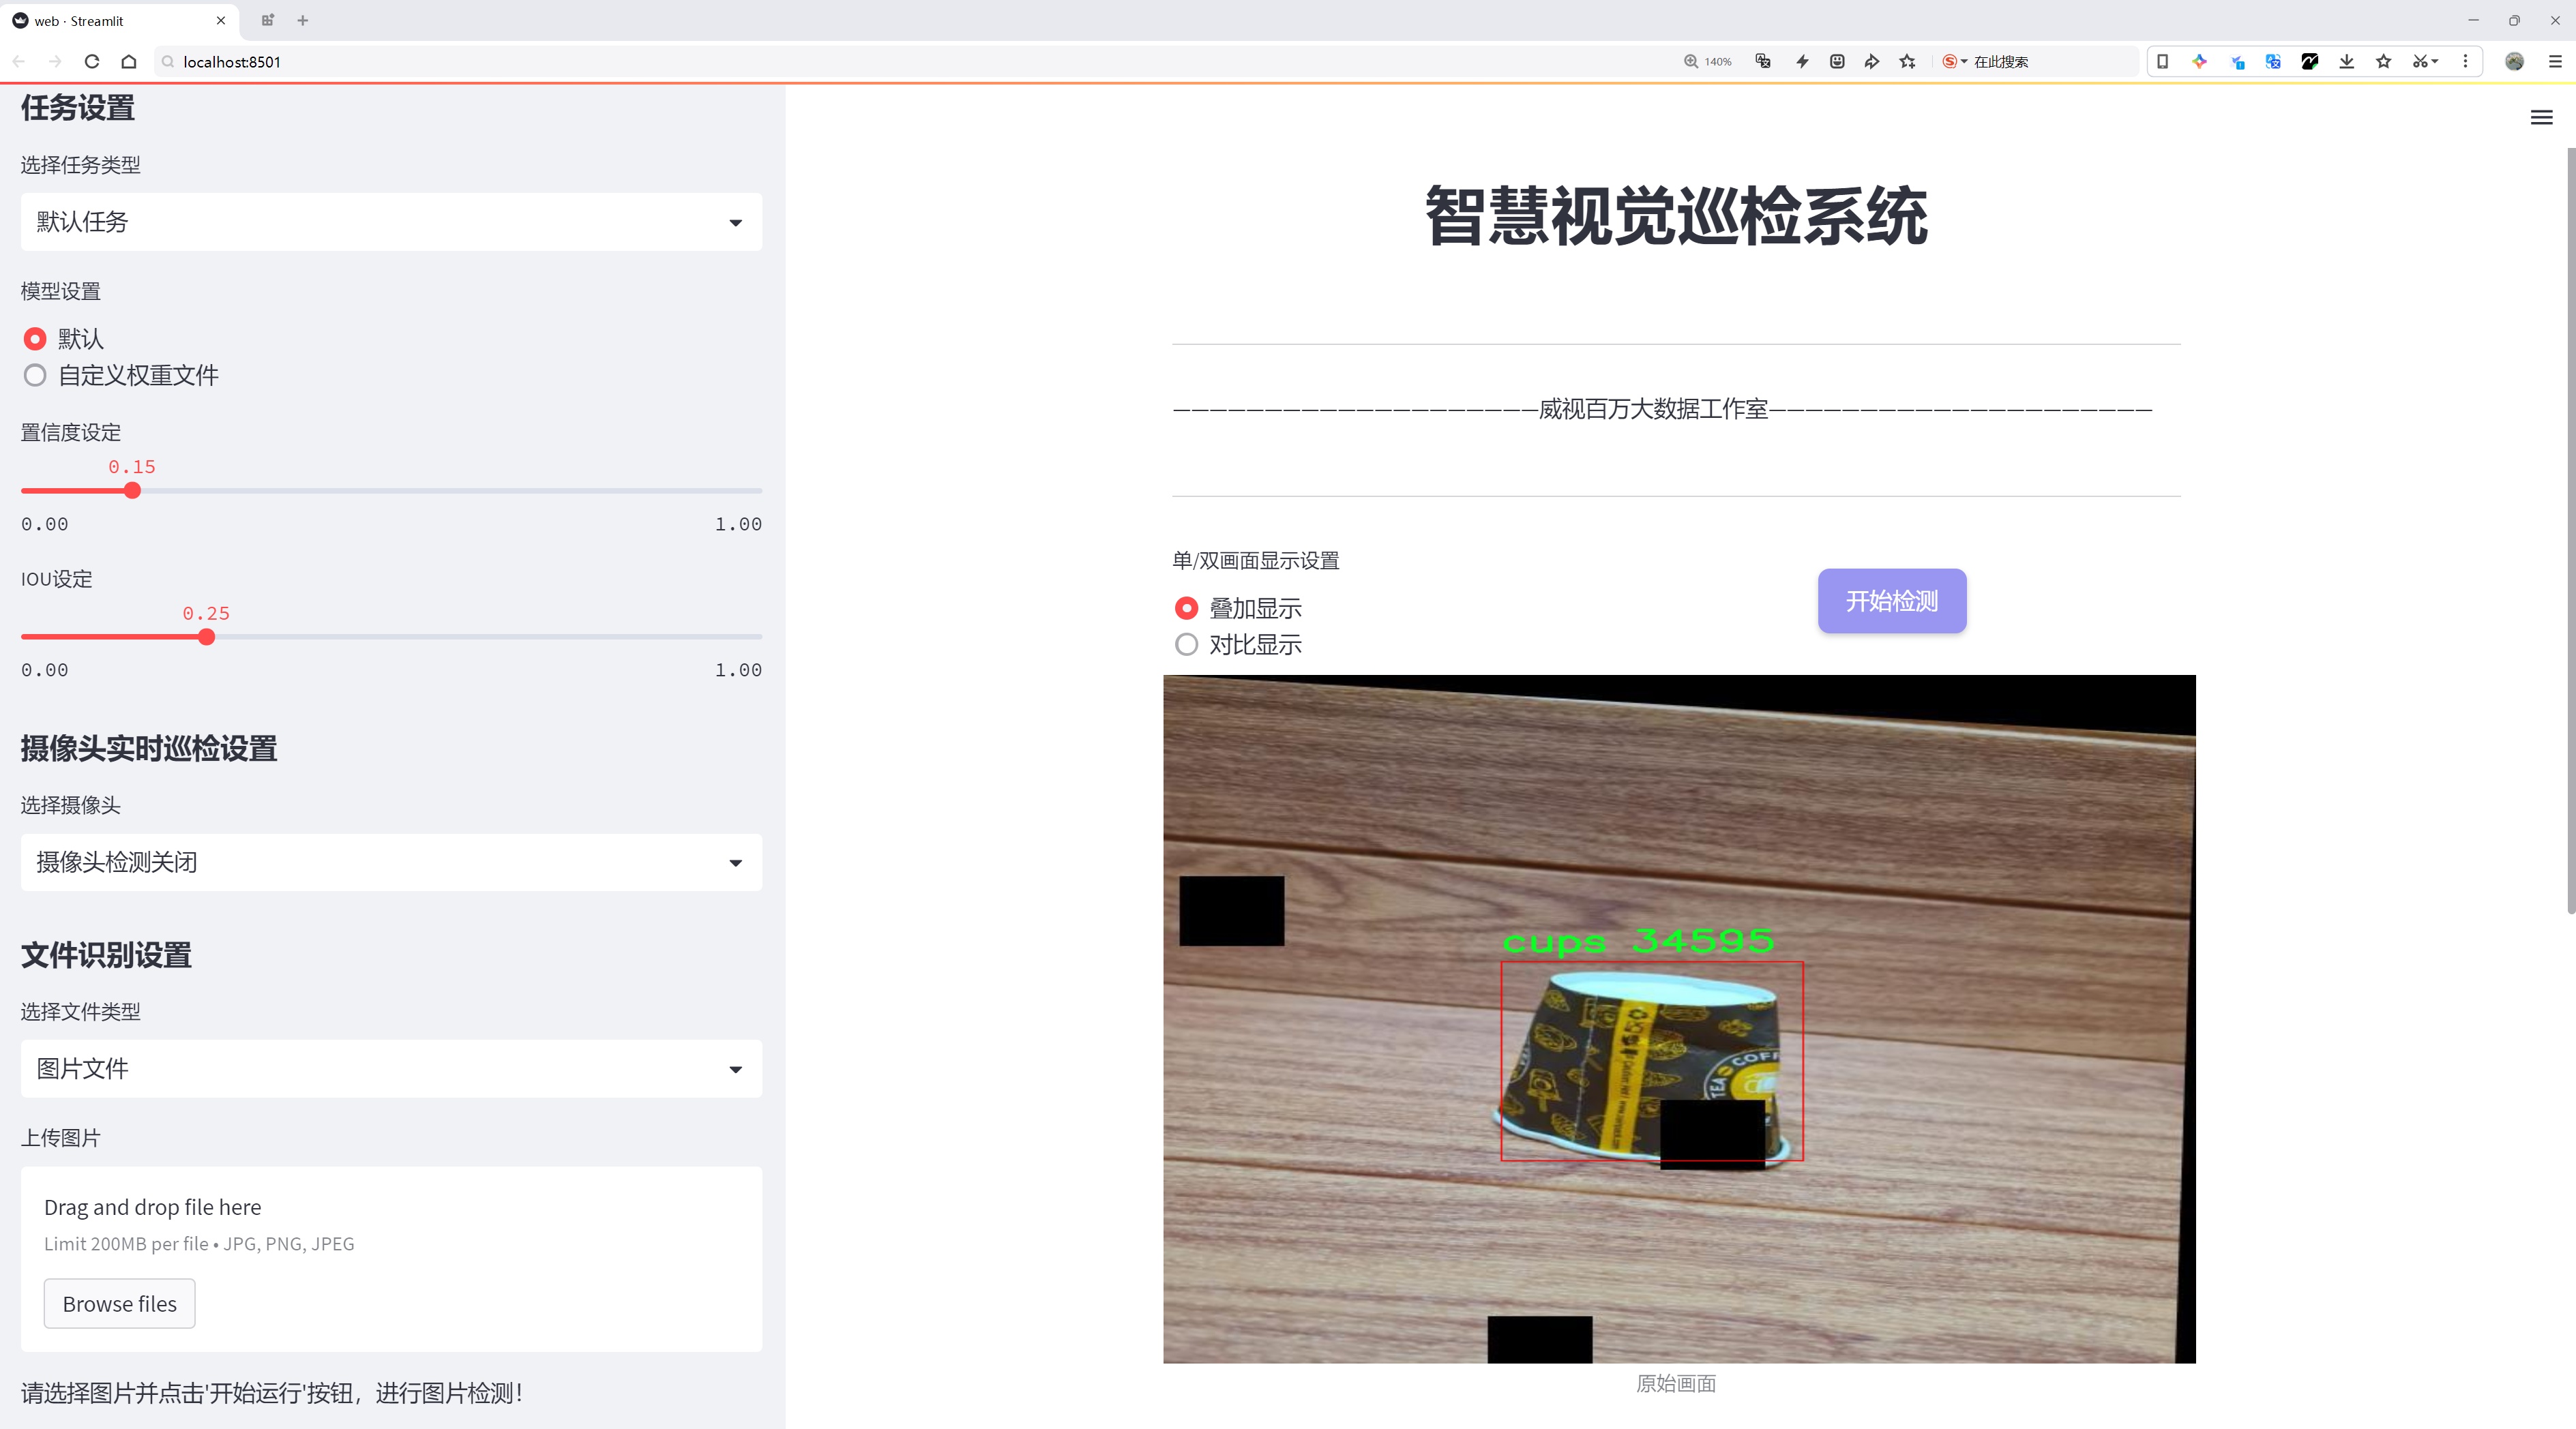Open the black-green leaf extension icon
The height and width of the screenshot is (1429, 2576).
point(2310,62)
